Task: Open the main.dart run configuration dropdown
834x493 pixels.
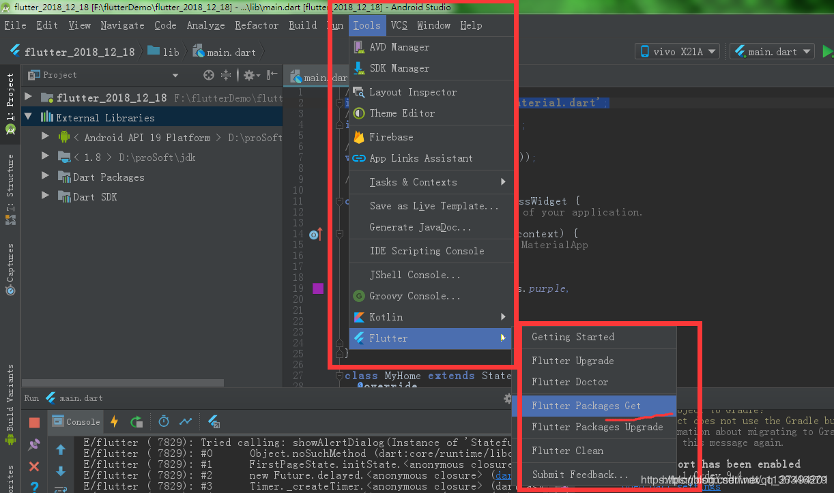Action: click(772, 51)
